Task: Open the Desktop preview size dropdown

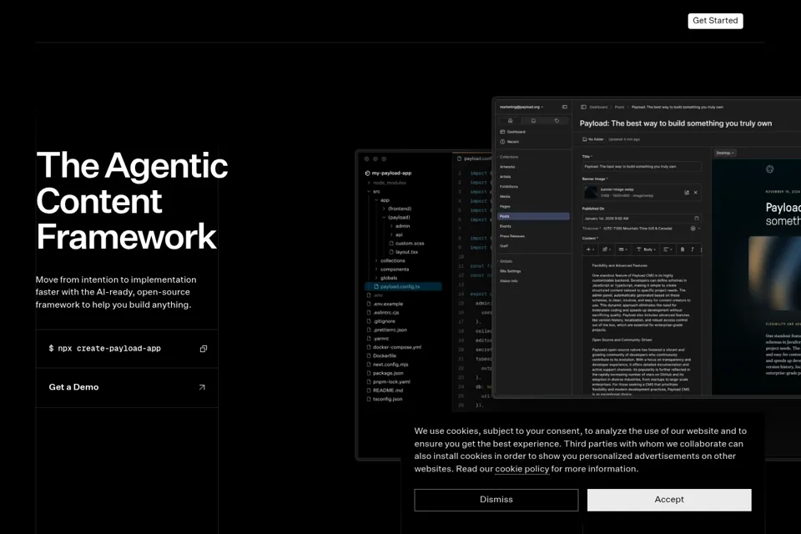Action: (724, 153)
